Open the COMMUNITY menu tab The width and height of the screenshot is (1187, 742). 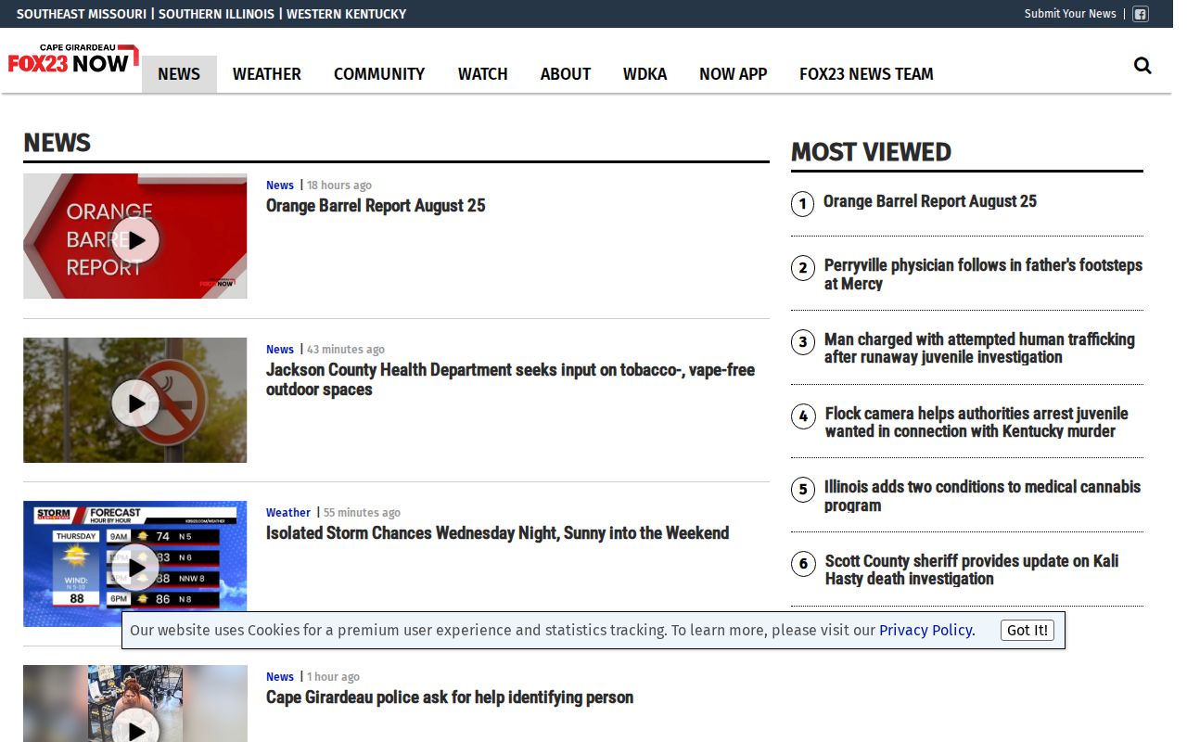(379, 74)
